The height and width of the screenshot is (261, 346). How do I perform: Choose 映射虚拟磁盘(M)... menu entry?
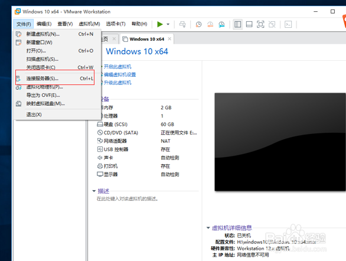(x=57, y=104)
